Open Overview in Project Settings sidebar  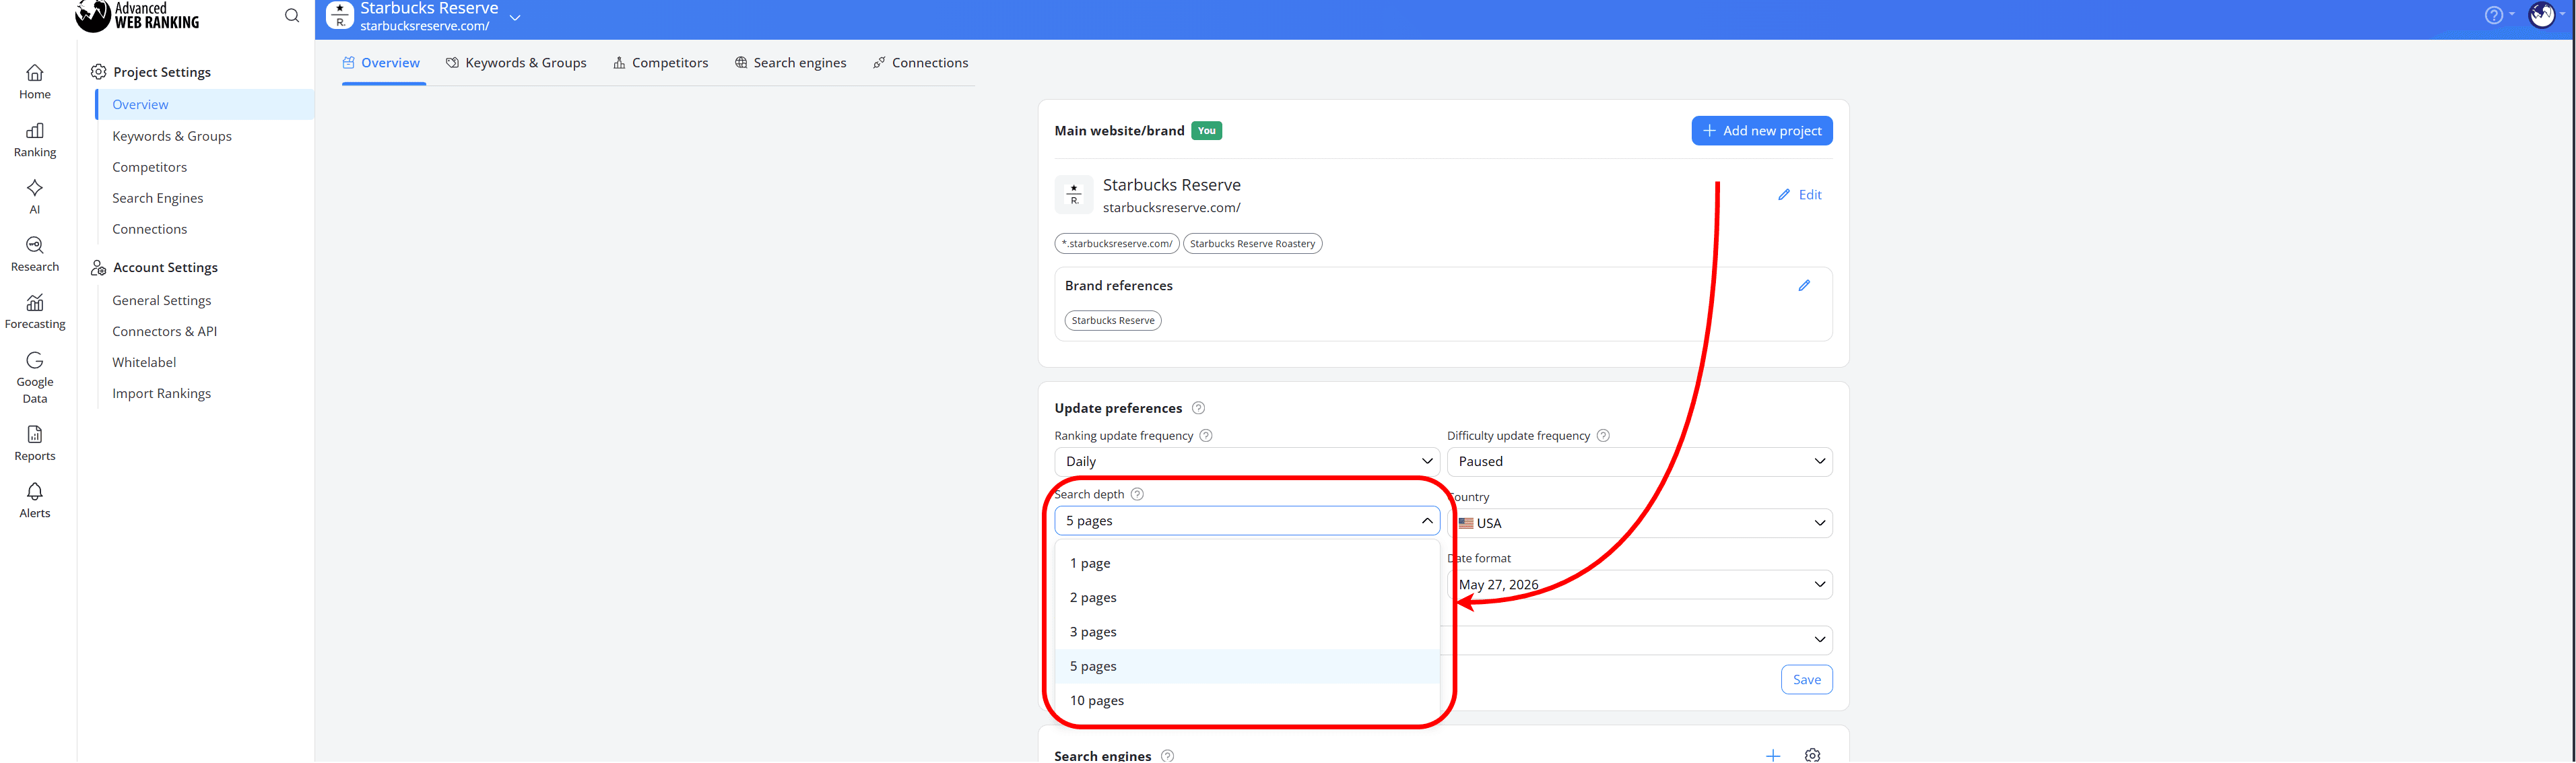tap(206, 105)
